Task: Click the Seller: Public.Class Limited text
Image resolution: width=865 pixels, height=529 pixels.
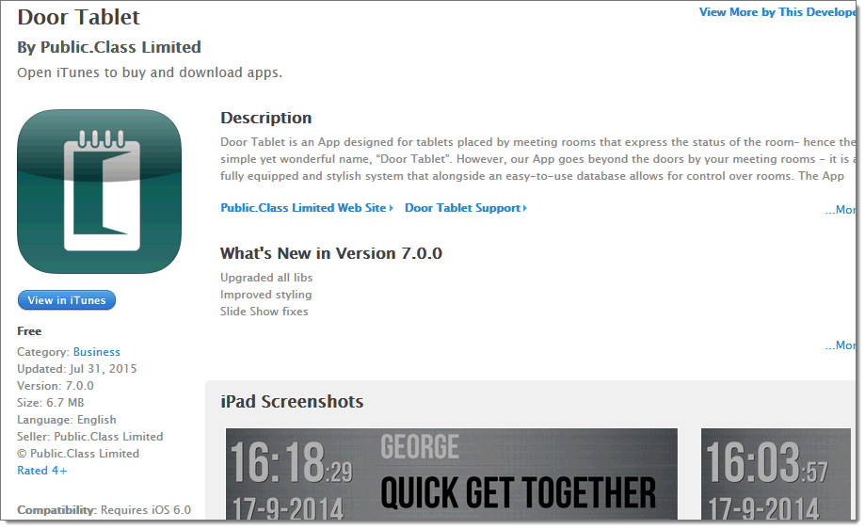Action: point(90,437)
